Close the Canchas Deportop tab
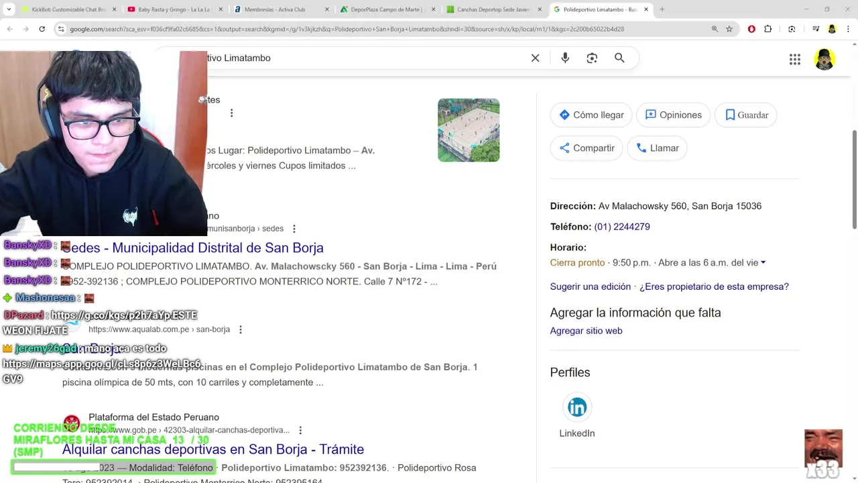 coord(540,9)
